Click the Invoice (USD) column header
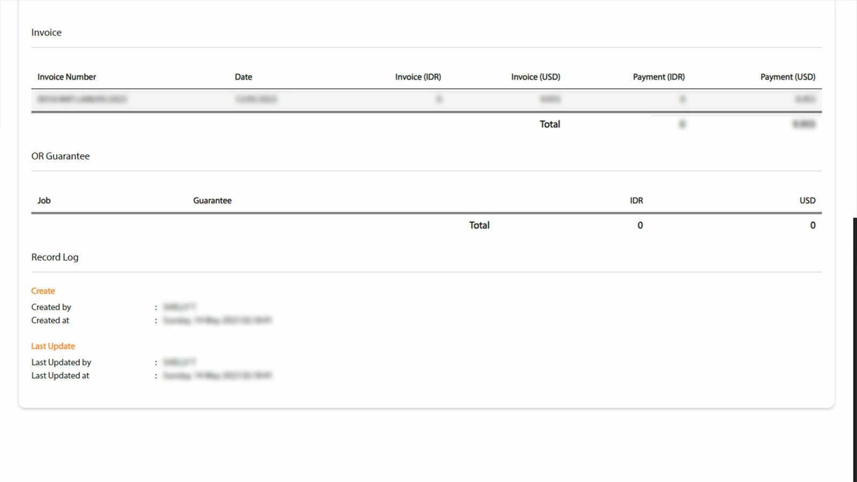 click(x=535, y=77)
